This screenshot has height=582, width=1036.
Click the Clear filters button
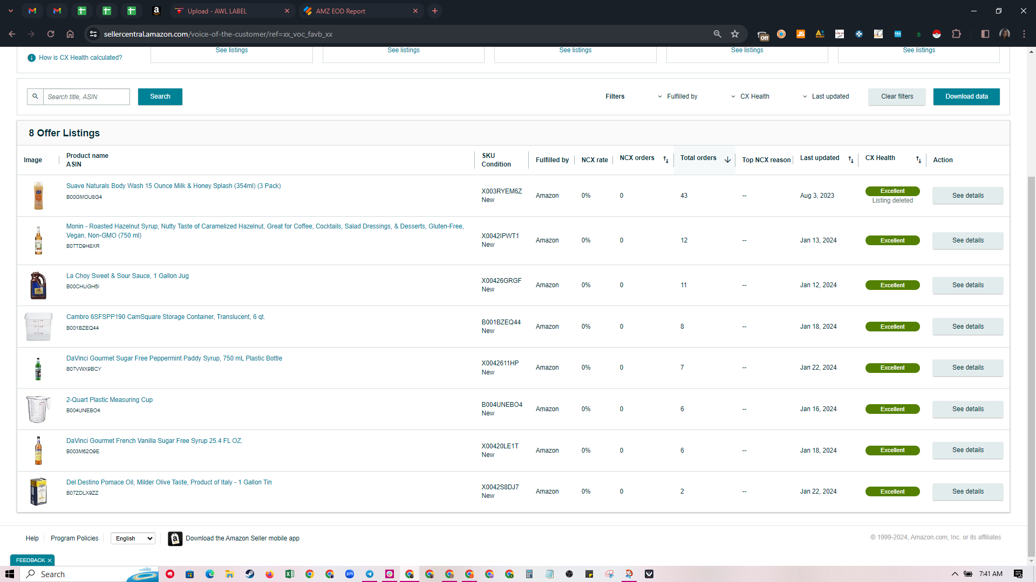[x=897, y=96]
